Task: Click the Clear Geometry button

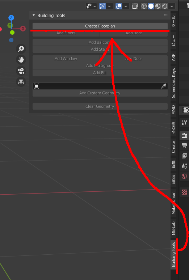Action: [100, 106]
